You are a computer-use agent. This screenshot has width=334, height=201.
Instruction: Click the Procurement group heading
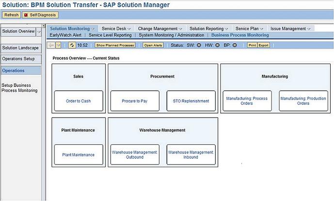(x=162, y=76)
